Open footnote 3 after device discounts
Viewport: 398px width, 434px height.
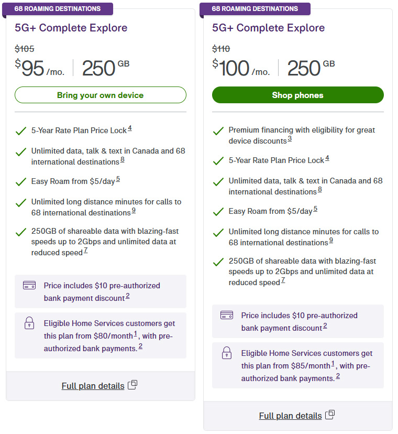pyautogui.click(x=290, y=139)
